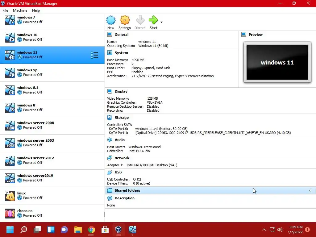Select the windows server2019 VM icon
This screenshot has height=237, width=316.
pyautogui.click(x=10, y=178)
